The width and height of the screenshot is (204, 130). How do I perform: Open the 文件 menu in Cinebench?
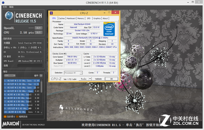click(x=5, y=7)
